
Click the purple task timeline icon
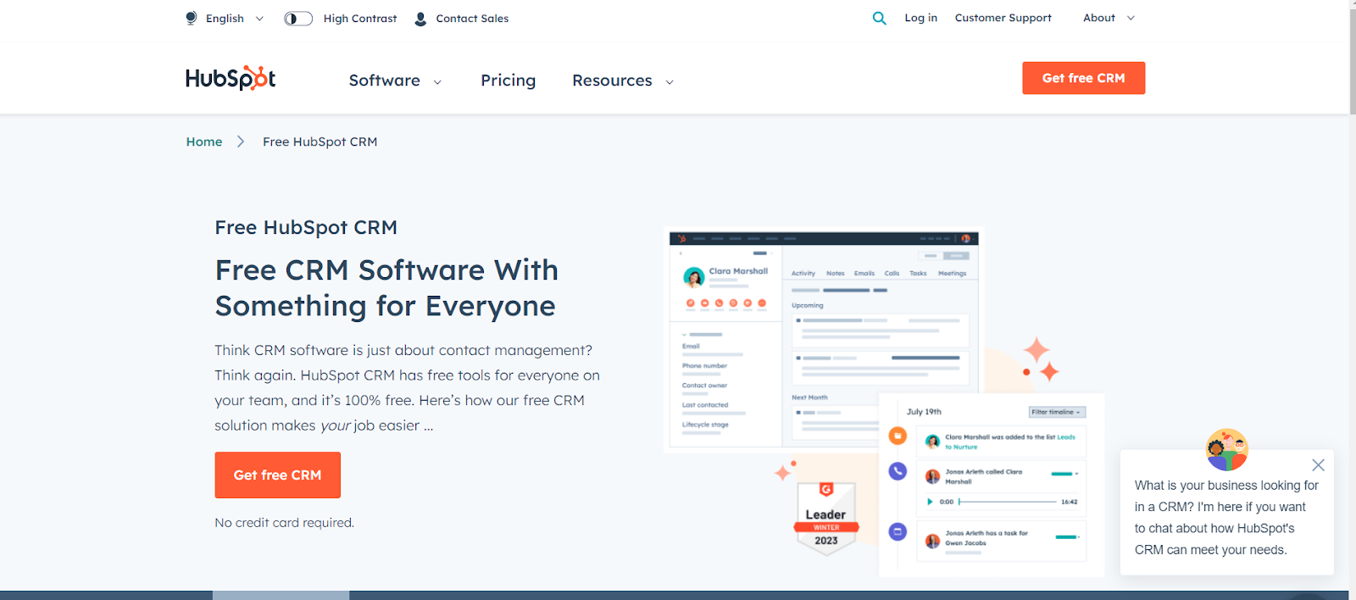898,532
